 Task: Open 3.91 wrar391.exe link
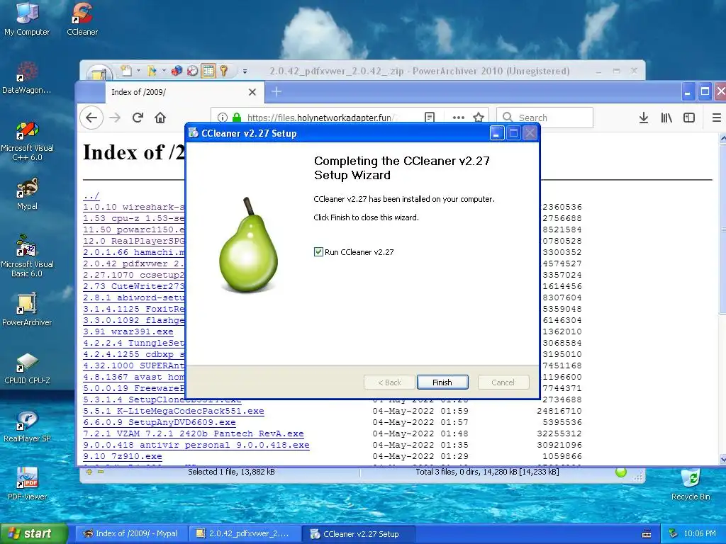click(x=128, y=331)
